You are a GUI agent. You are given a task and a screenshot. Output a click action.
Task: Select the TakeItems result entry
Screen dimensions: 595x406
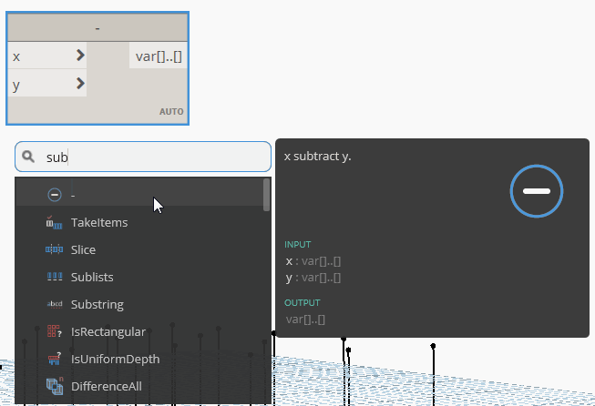coord(99,222)
